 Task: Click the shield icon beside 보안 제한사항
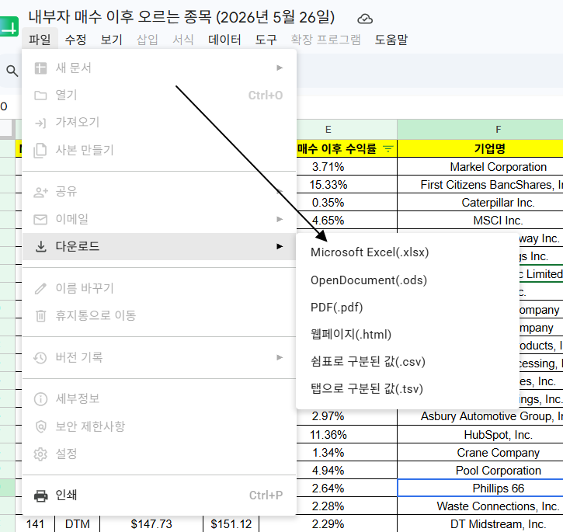click(x=40, y=426)
